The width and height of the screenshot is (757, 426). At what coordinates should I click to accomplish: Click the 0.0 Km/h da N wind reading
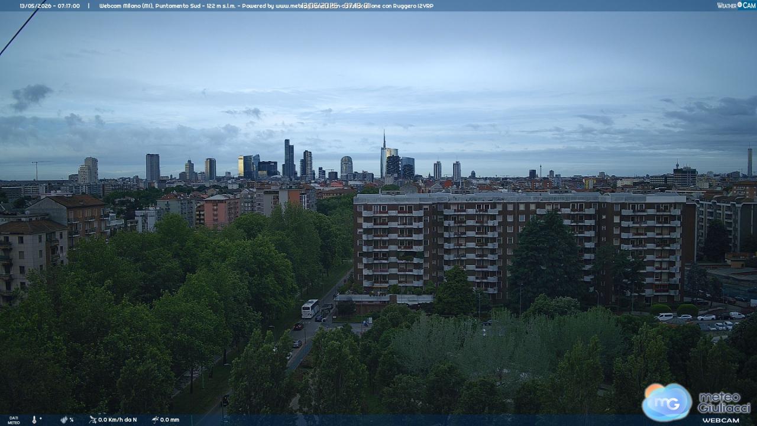coord(117,419)
